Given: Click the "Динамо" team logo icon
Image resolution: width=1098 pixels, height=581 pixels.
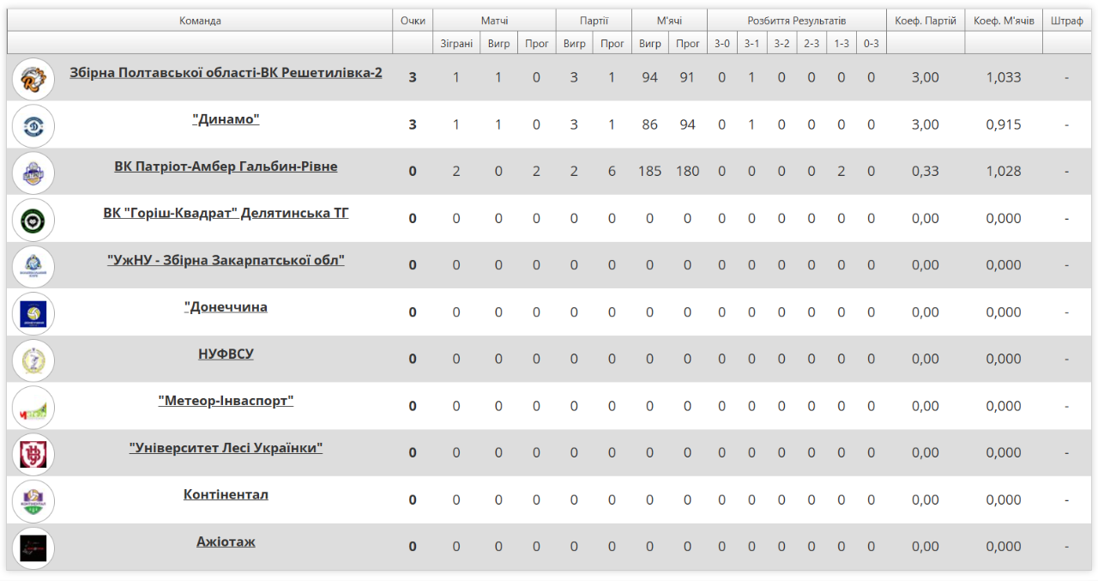Looking at the screenshot, I should click(x=33, y=125).
